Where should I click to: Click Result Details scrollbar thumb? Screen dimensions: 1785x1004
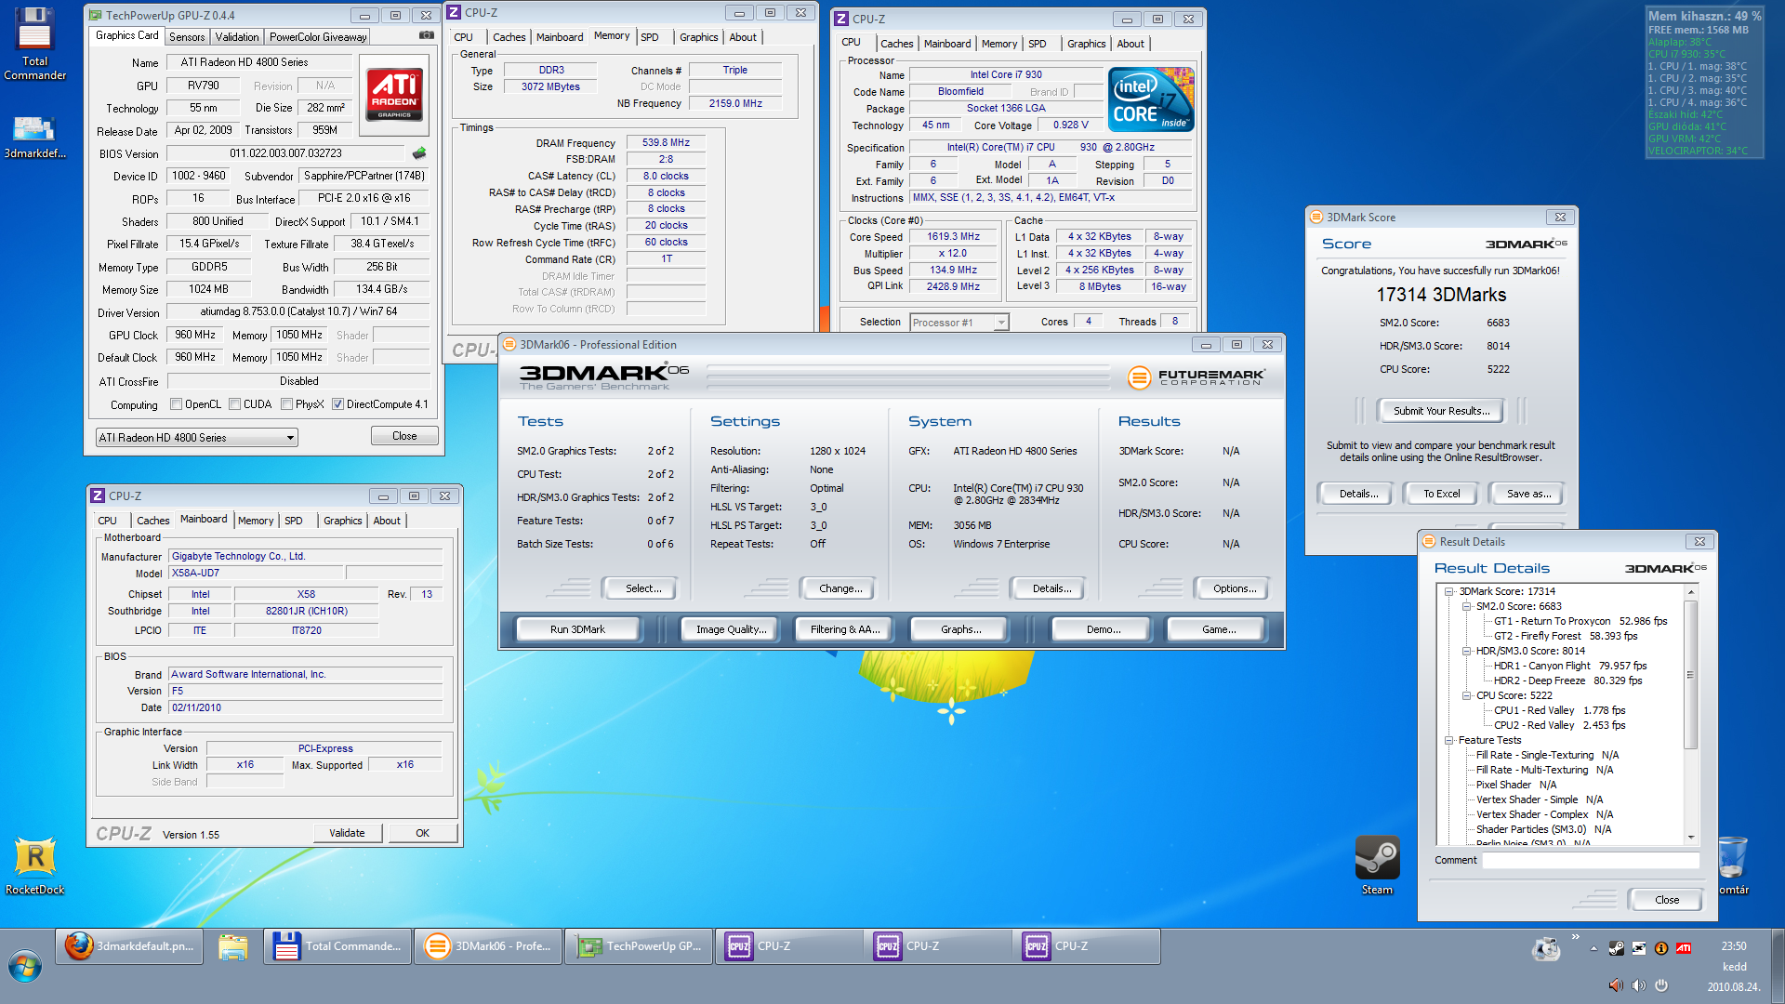[1690, 674]
